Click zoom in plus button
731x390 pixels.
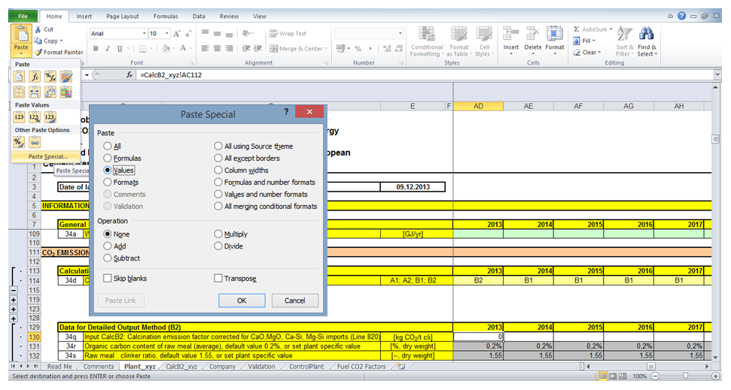716,376
